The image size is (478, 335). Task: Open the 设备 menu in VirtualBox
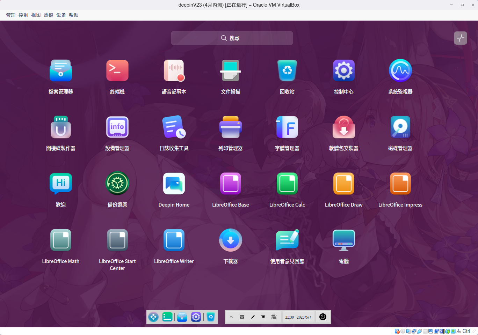pyautogui.click(x=61, y=15)
